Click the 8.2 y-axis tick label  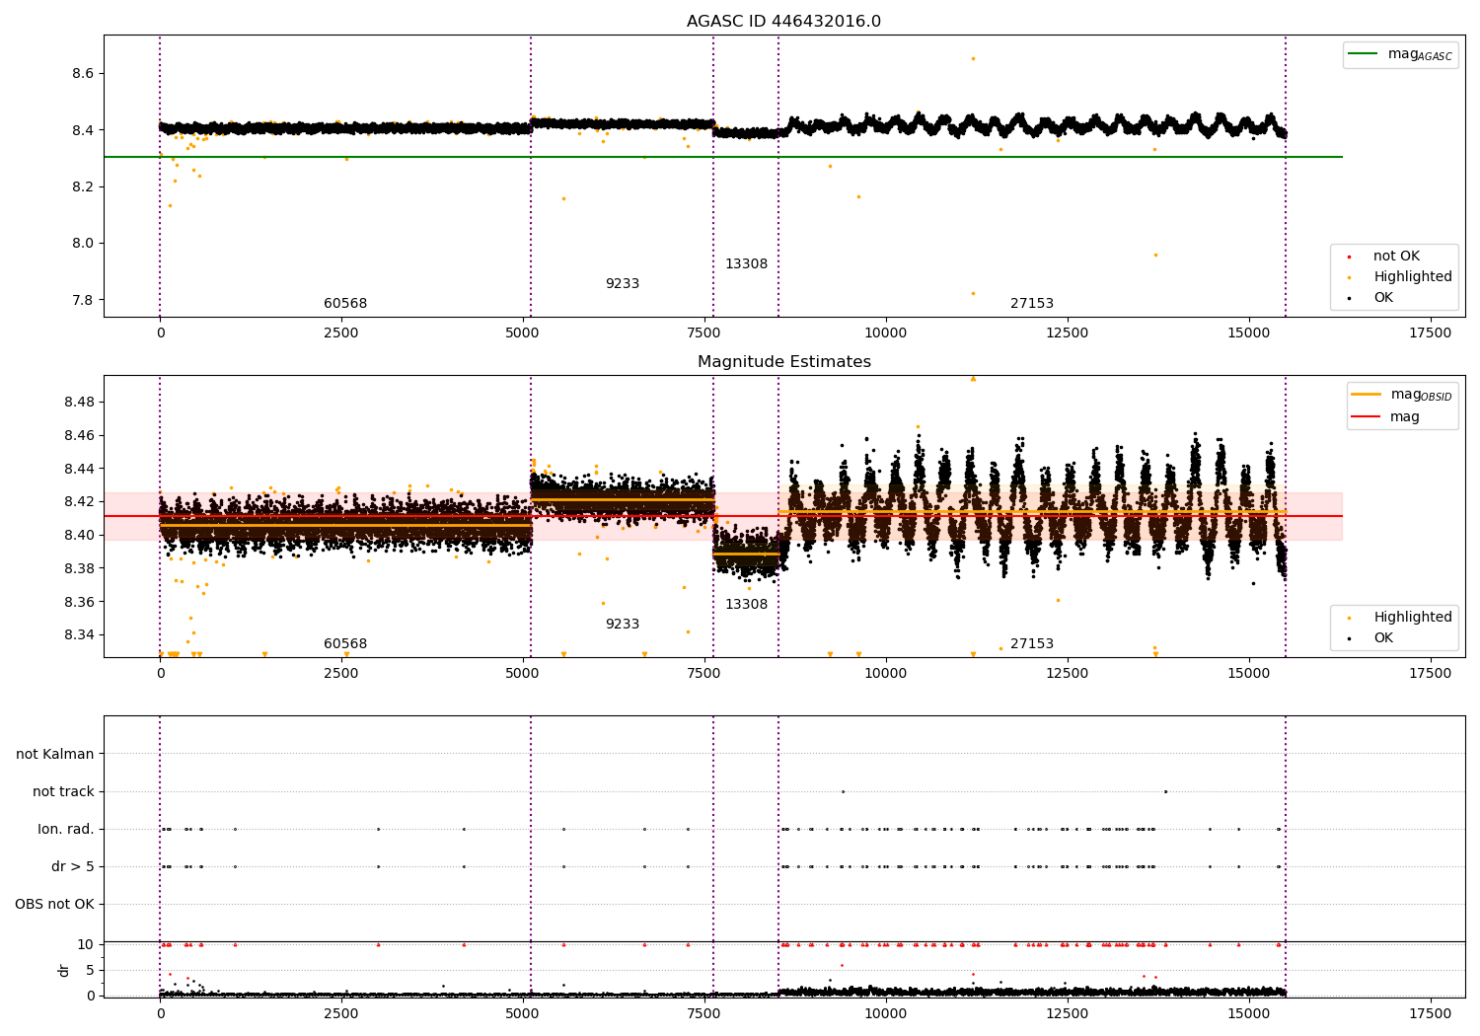(x=83, y=186)
